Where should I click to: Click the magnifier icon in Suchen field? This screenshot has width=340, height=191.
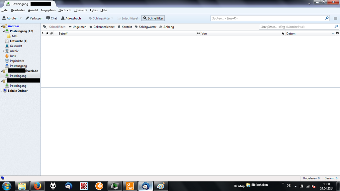(327, 18)
